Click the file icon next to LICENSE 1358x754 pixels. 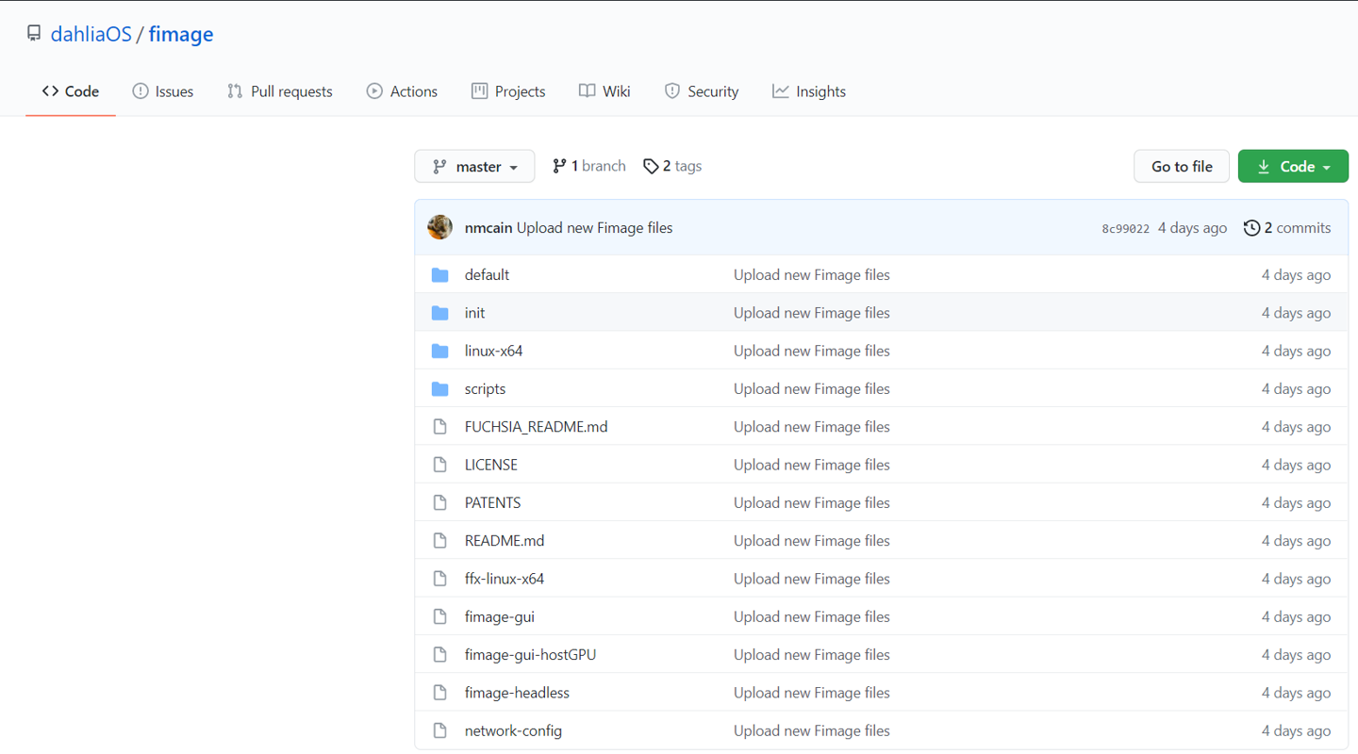pos(439,465)
